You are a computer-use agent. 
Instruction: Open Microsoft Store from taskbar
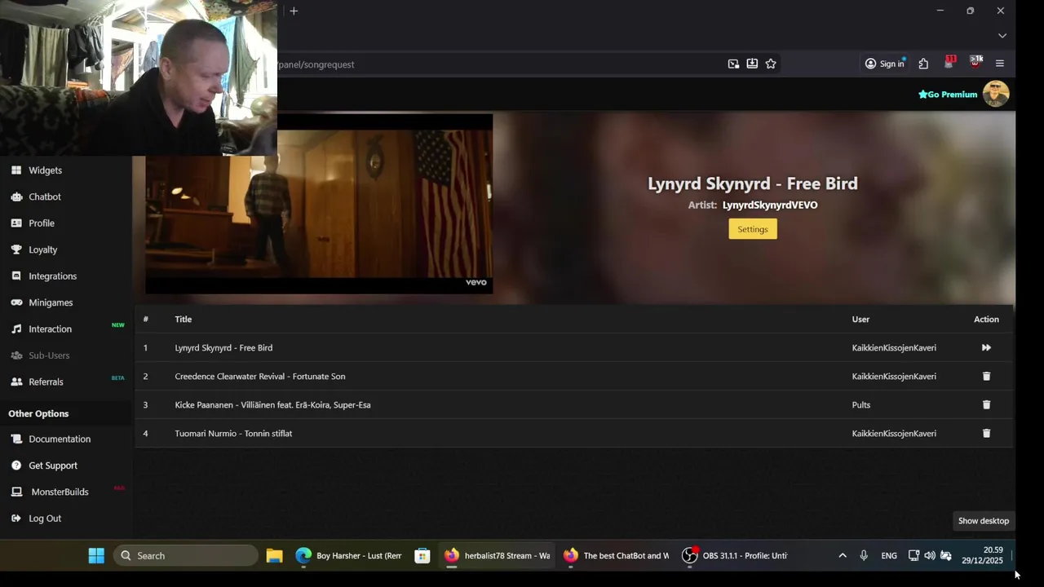coord(422,556)
